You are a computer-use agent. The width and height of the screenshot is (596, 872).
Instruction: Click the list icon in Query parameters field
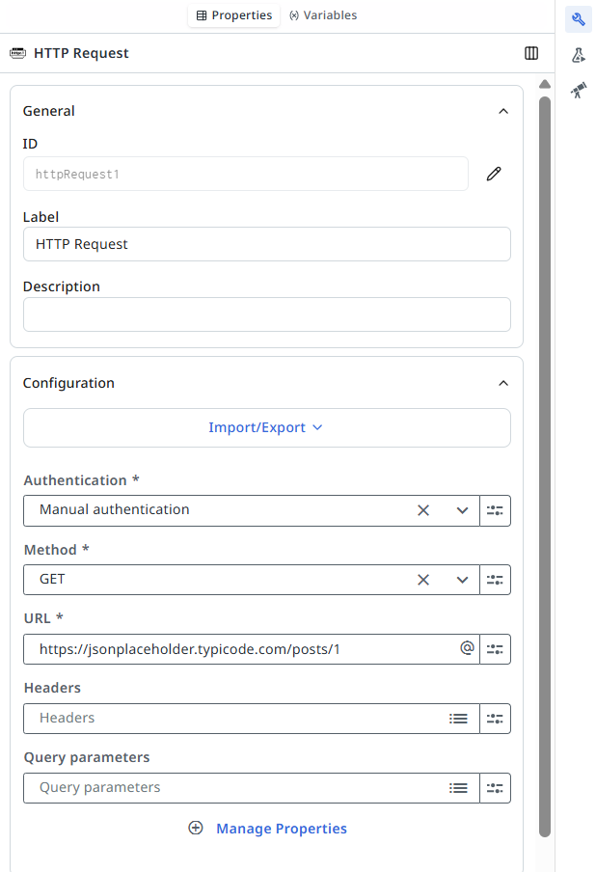coord(458,788)
